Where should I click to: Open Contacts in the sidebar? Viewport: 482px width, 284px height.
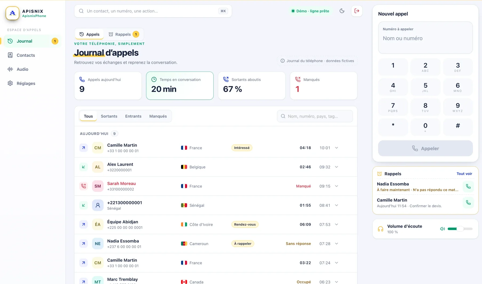[x=32, y=55]
